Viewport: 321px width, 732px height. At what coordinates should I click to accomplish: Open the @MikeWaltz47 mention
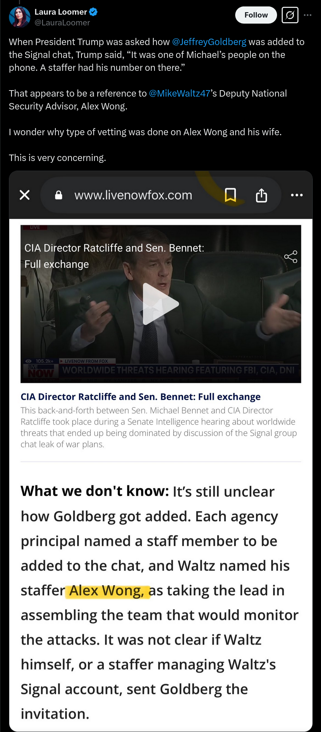tap(179, 93)
